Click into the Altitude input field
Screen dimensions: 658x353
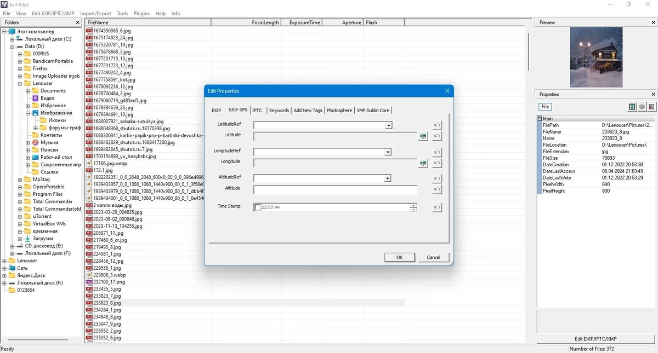(335, 189)
